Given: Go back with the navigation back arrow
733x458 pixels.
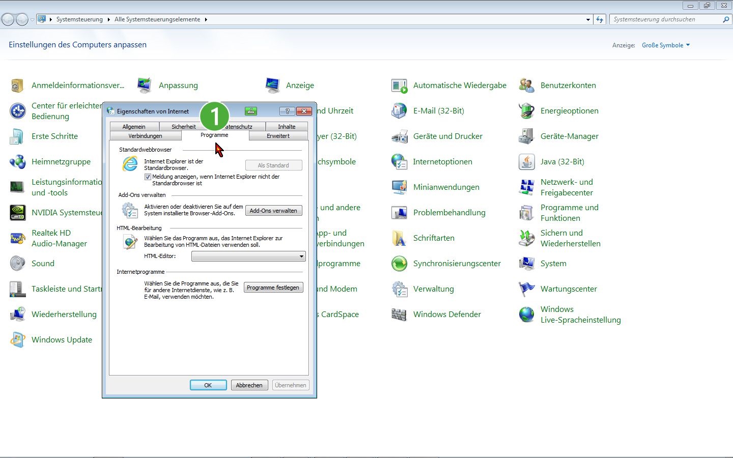Looking at the screenshot, I should click(8, 20).
